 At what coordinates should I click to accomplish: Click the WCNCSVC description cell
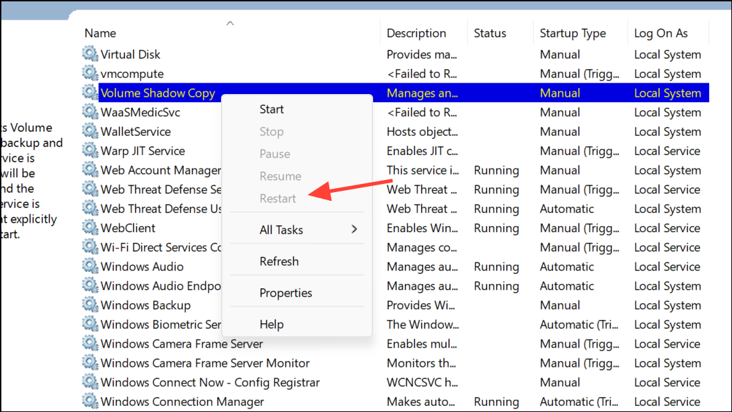tap(422, 383)
